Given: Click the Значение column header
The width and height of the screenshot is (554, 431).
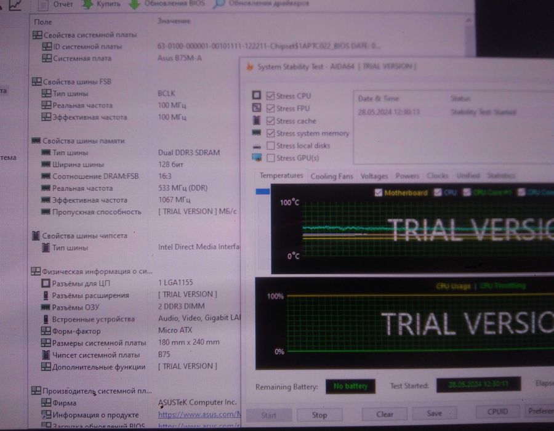Looking at the screenshot, I should coord(174,21).
